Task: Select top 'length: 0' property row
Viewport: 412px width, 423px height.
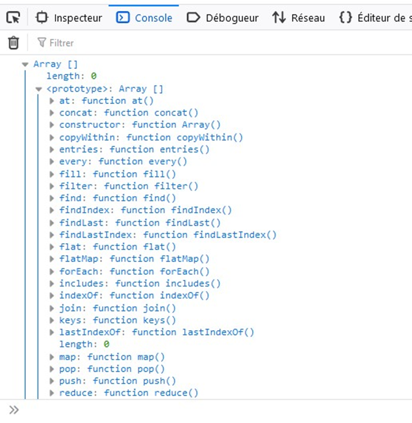Action: pos(72,76)
